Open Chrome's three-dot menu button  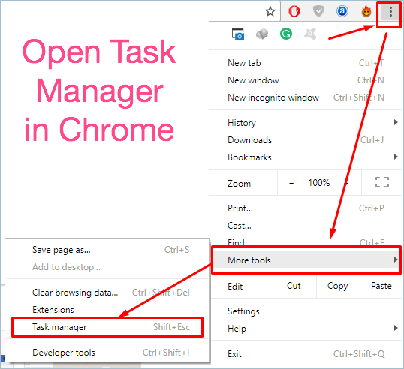(390, 12)
